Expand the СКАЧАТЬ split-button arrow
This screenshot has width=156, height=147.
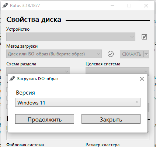click(146, 54)
